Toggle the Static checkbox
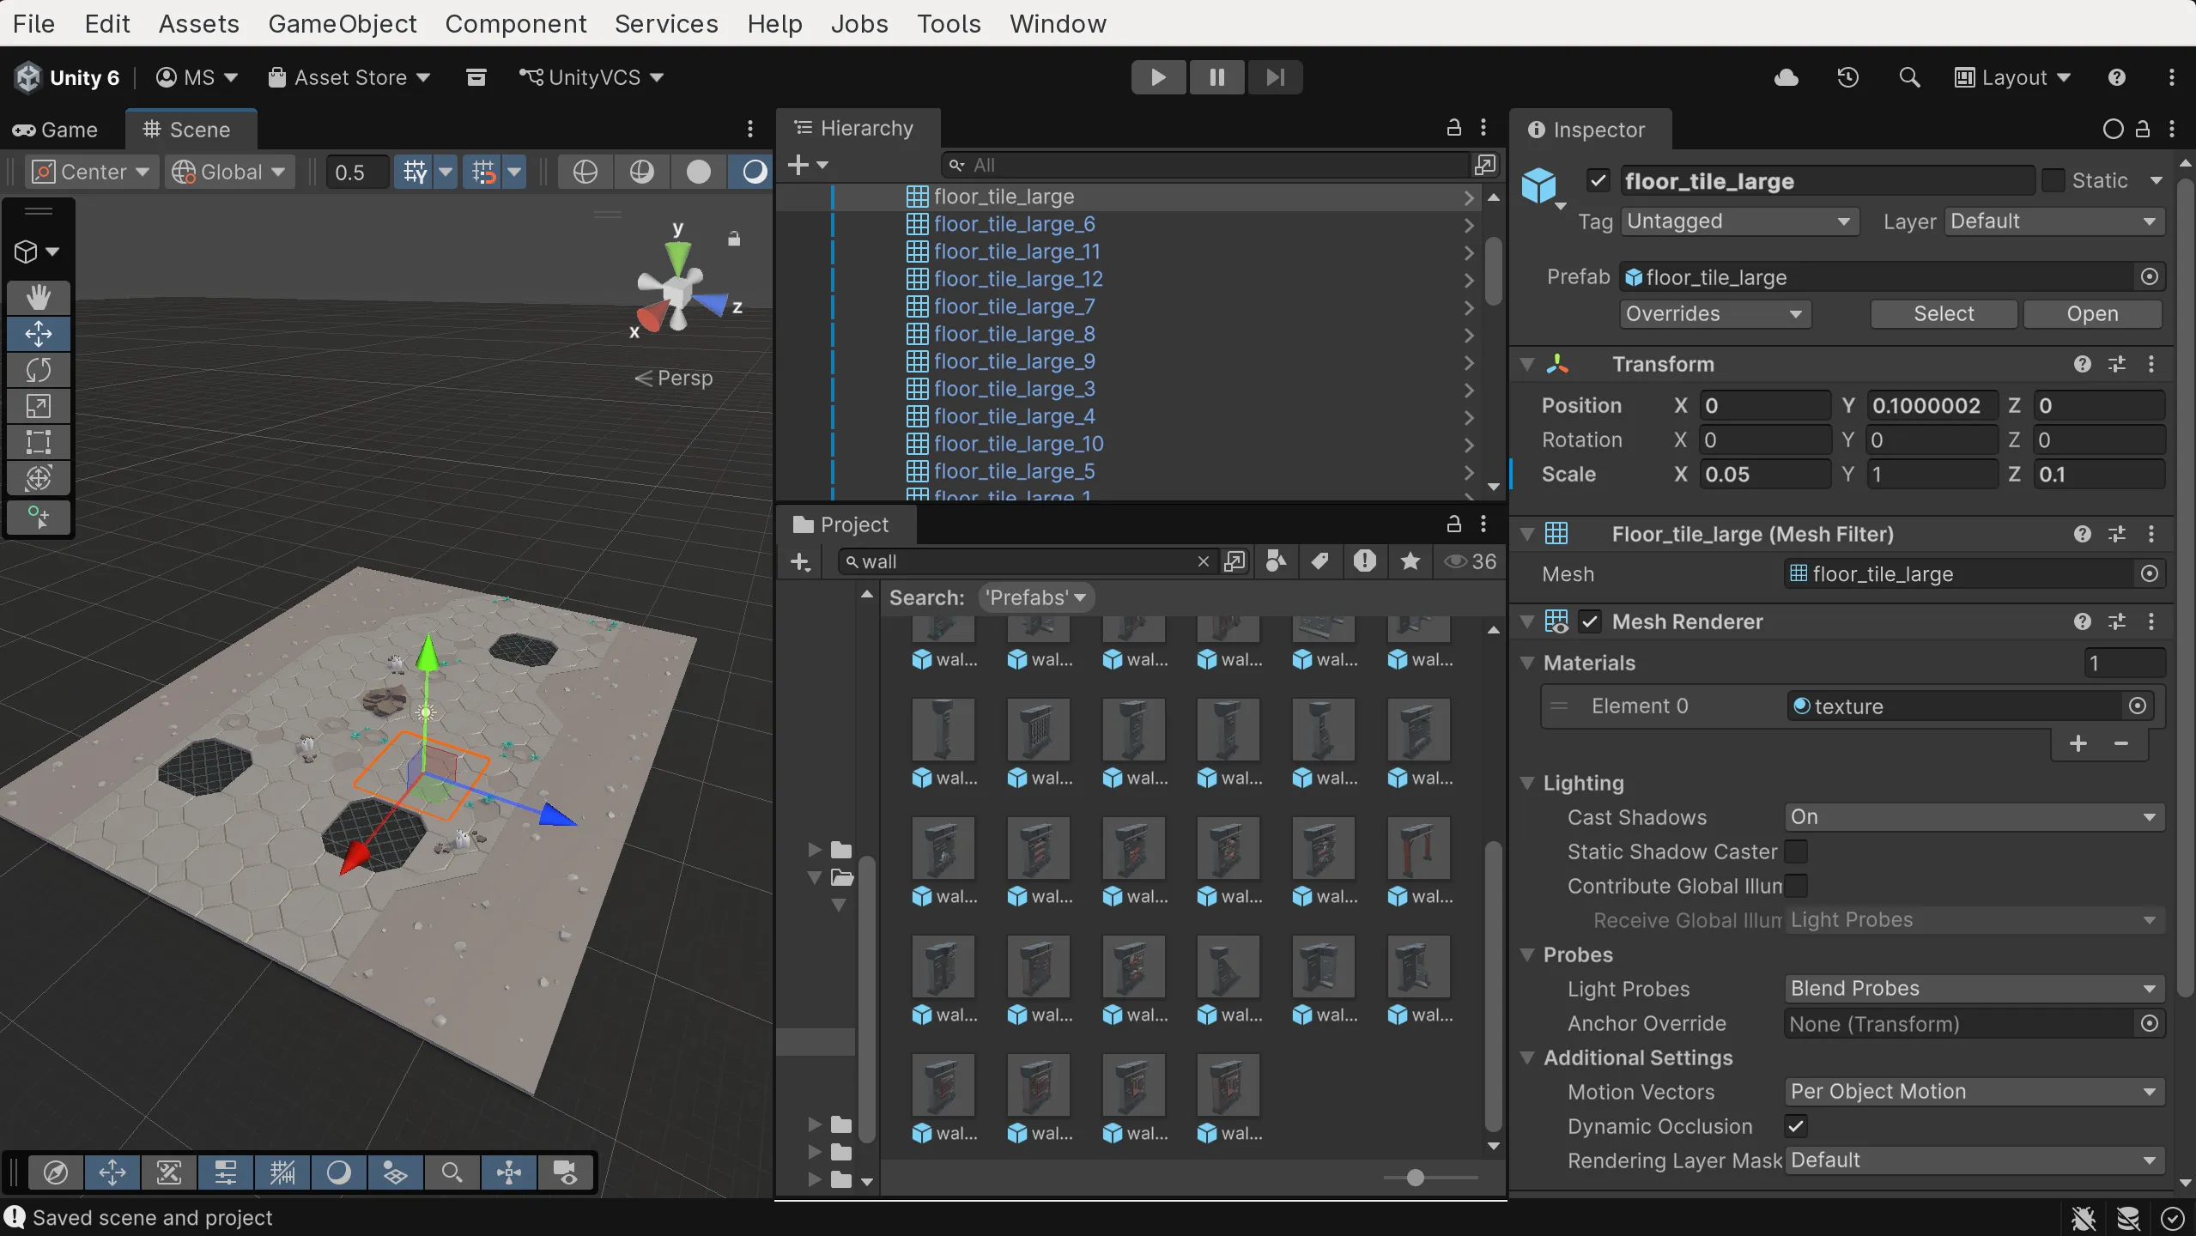Image resolution: width=2196 pixels, height=1236 pixels. click(x=2053, y=181)
